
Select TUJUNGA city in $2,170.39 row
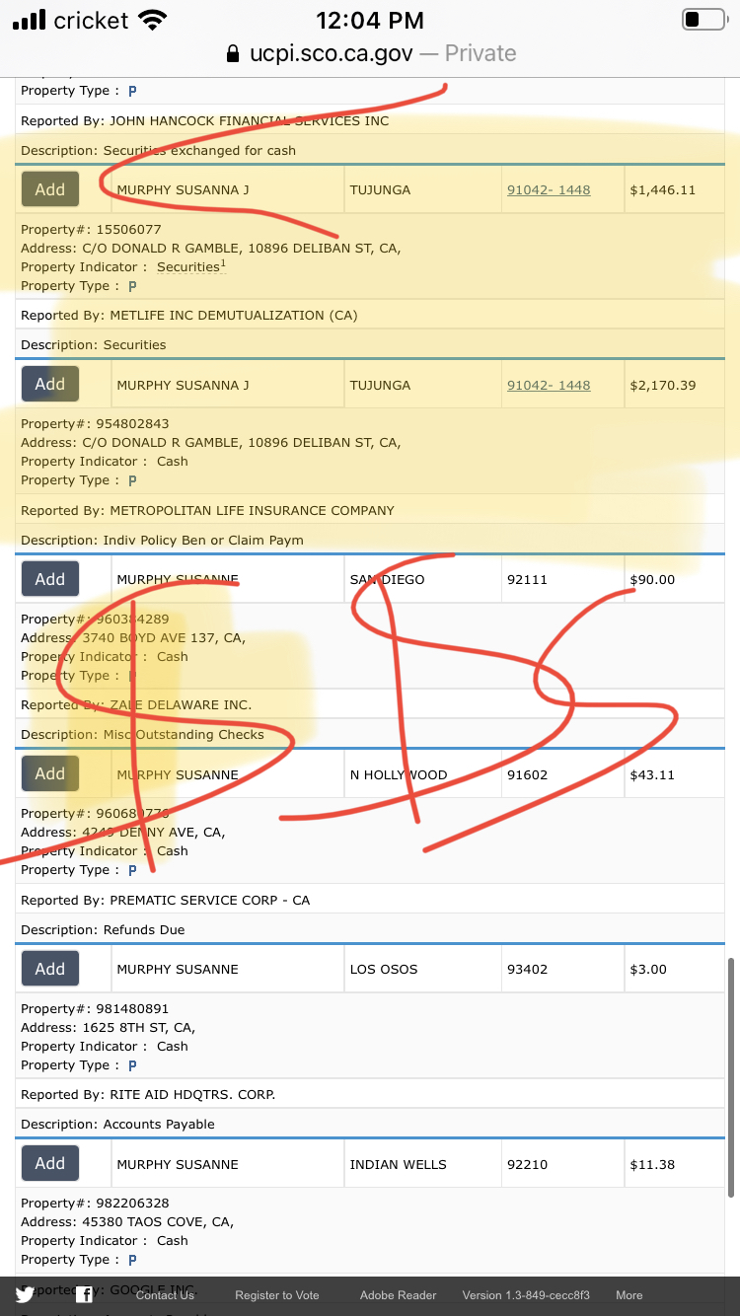tap(380, 385)
